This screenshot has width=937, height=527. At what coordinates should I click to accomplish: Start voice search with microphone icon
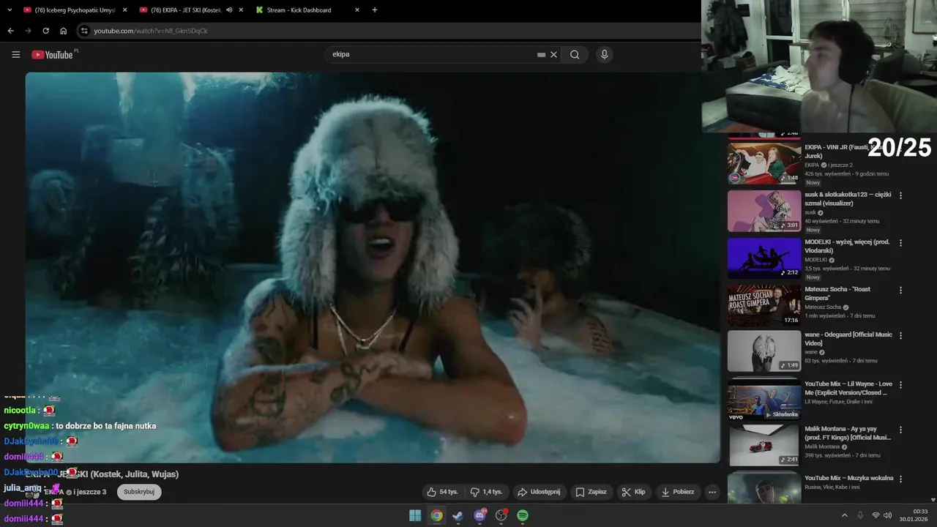(x=604, y=54)
